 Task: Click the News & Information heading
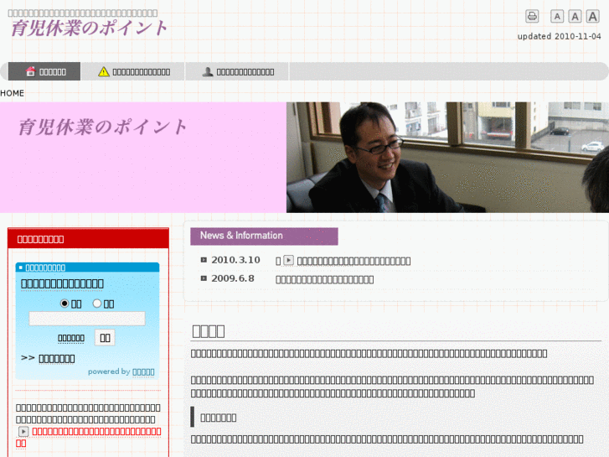[x=264, y=236]
